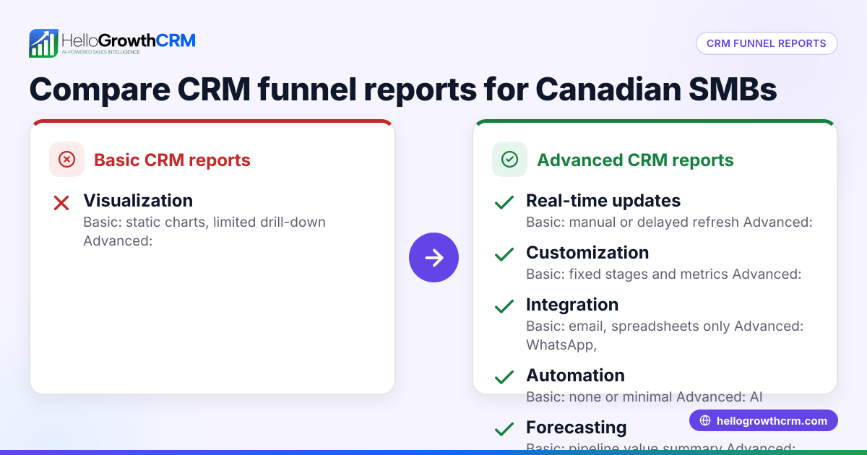Click 'Basic: fixed stages and metrics Advanced:' text
This screenshot has height=455, width=867.
663,274
